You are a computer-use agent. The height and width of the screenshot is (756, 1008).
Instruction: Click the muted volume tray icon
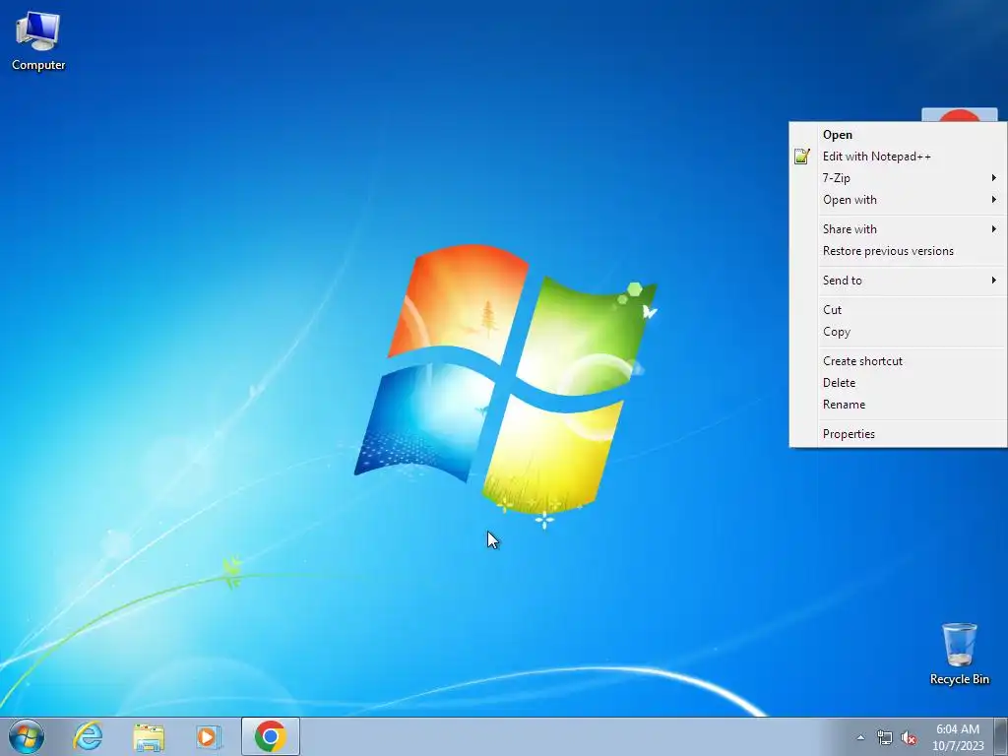pyautogui.click(x=909, y=737)
